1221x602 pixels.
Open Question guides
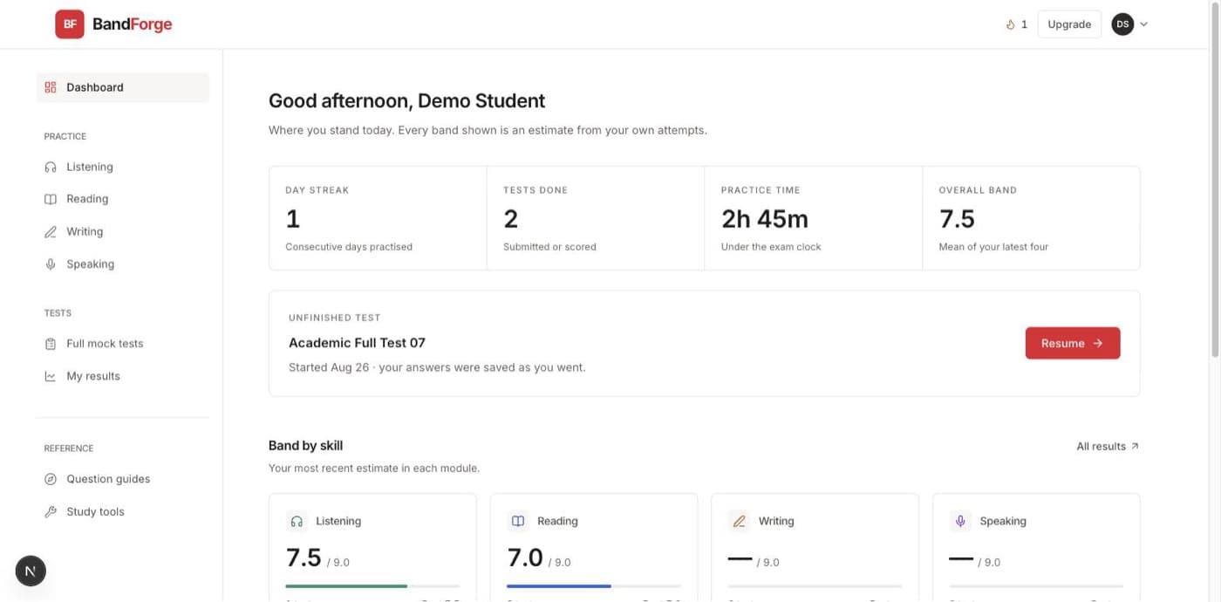123,479
